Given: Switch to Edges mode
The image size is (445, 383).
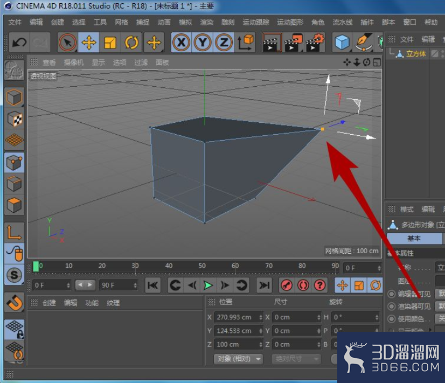Looking at the screenshot, I should click(x=14, y=184).
